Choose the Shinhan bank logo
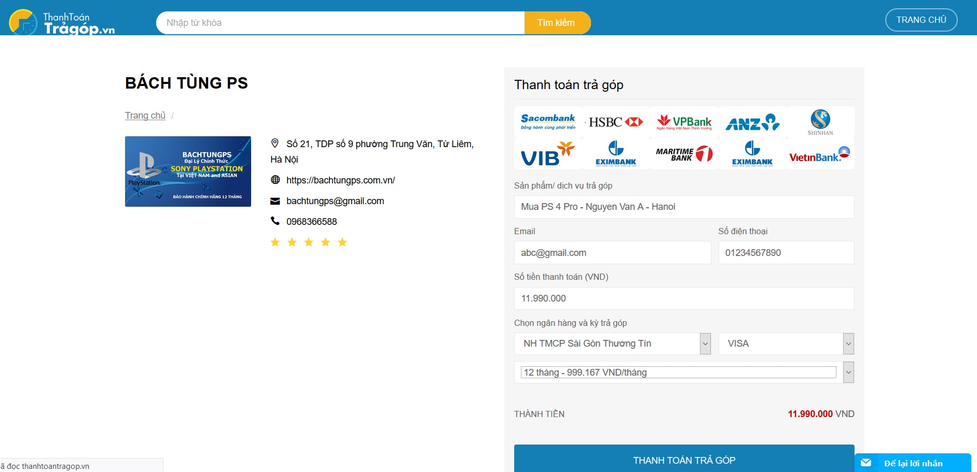The height and width of the screenshot is (472, 977). click(x=820, y=122)
